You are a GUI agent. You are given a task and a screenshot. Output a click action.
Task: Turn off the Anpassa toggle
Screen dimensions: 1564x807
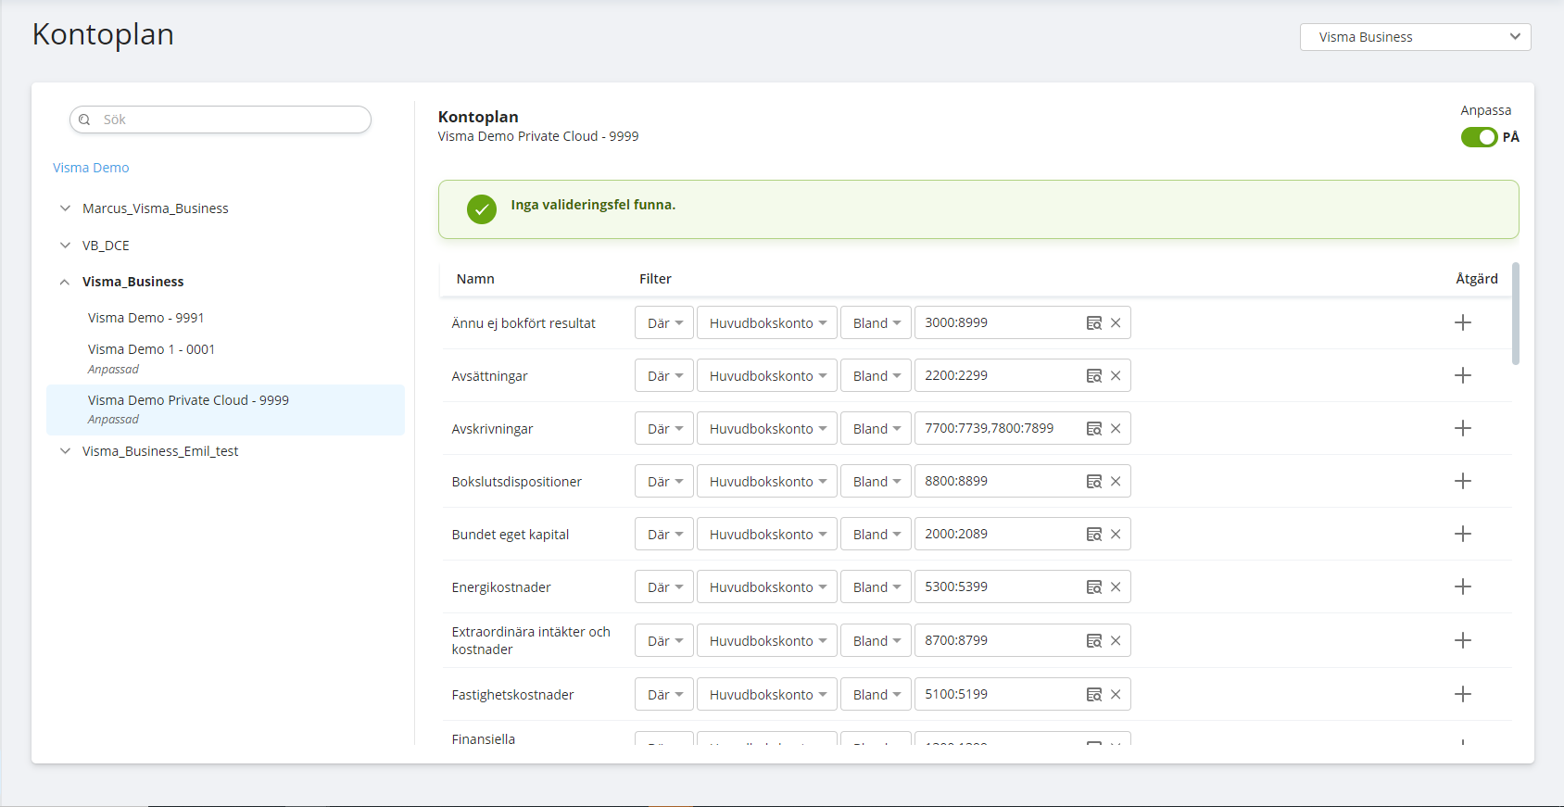1479,137
